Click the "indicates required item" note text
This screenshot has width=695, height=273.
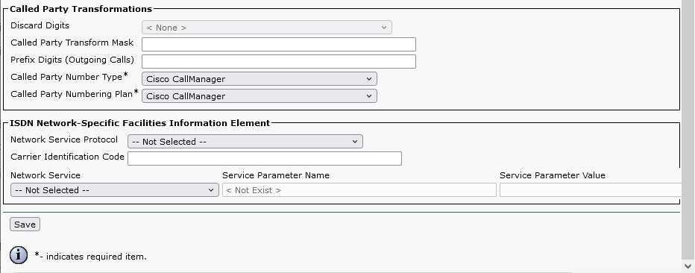click(x=95, y=257)
